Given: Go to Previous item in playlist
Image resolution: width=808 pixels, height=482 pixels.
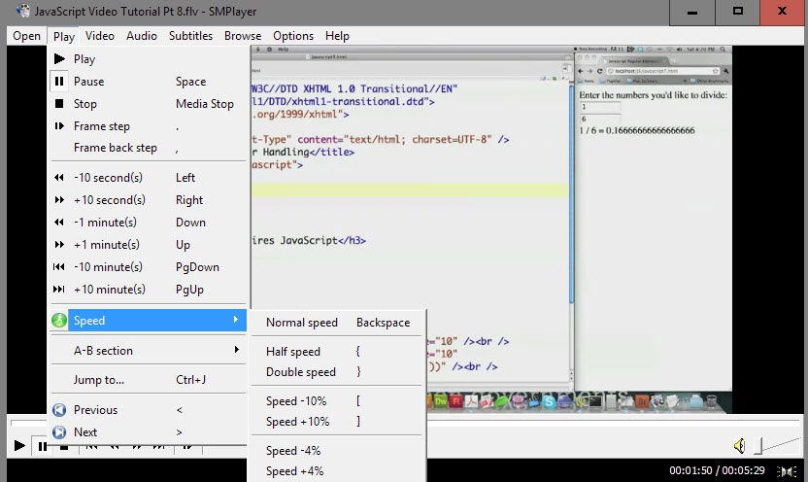Looking at the screenshot, I should click(x=149, y=410).
